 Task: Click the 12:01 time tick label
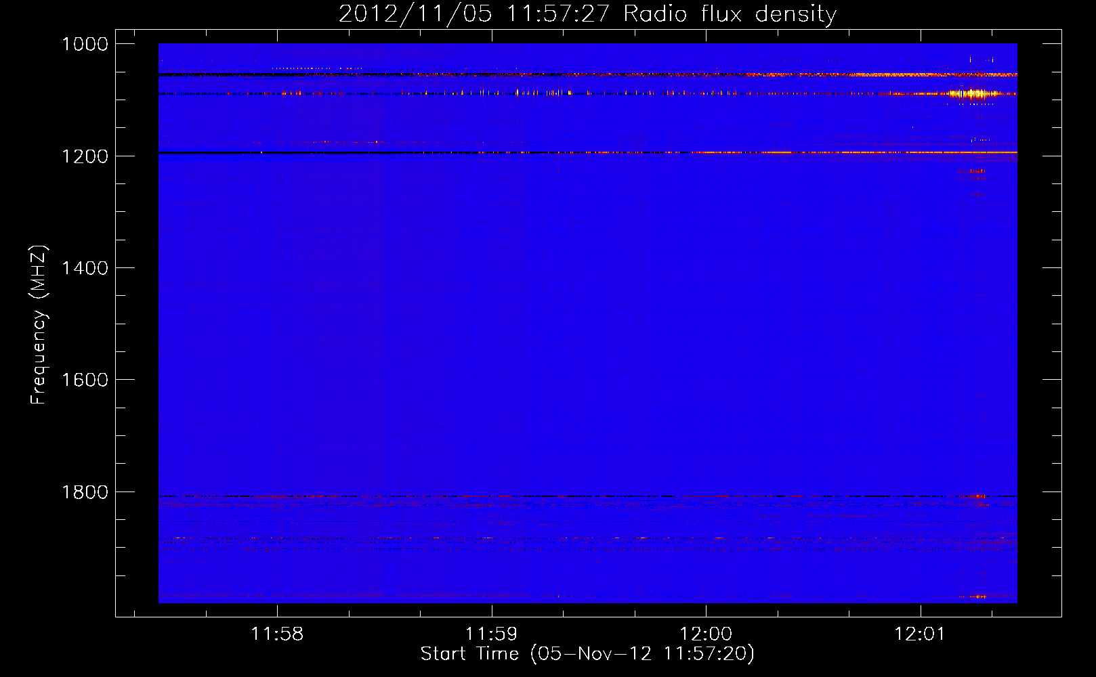920,634
